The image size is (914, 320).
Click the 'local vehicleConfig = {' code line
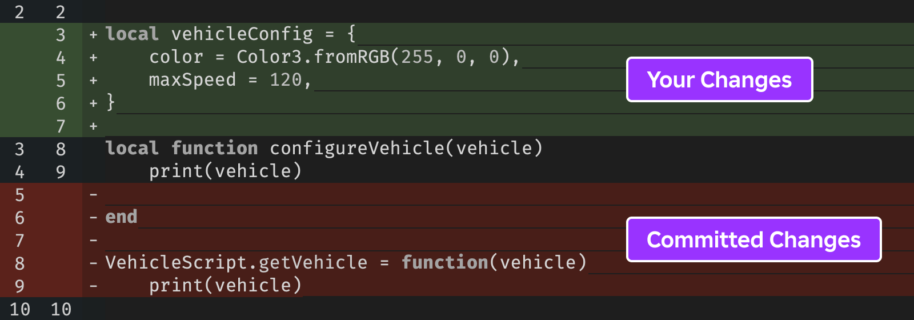[x=231, y=34]
